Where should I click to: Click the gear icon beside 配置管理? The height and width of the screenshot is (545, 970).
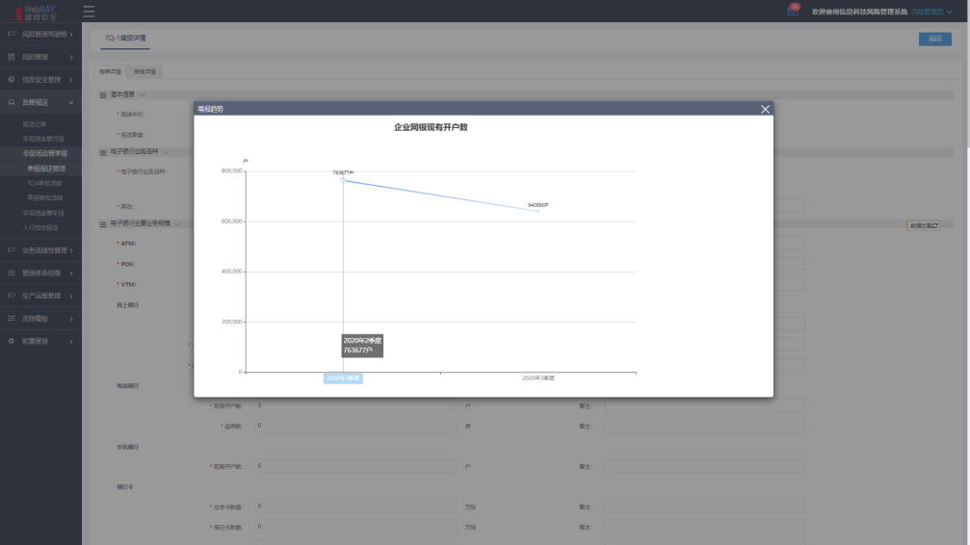(x=12, y=341)
